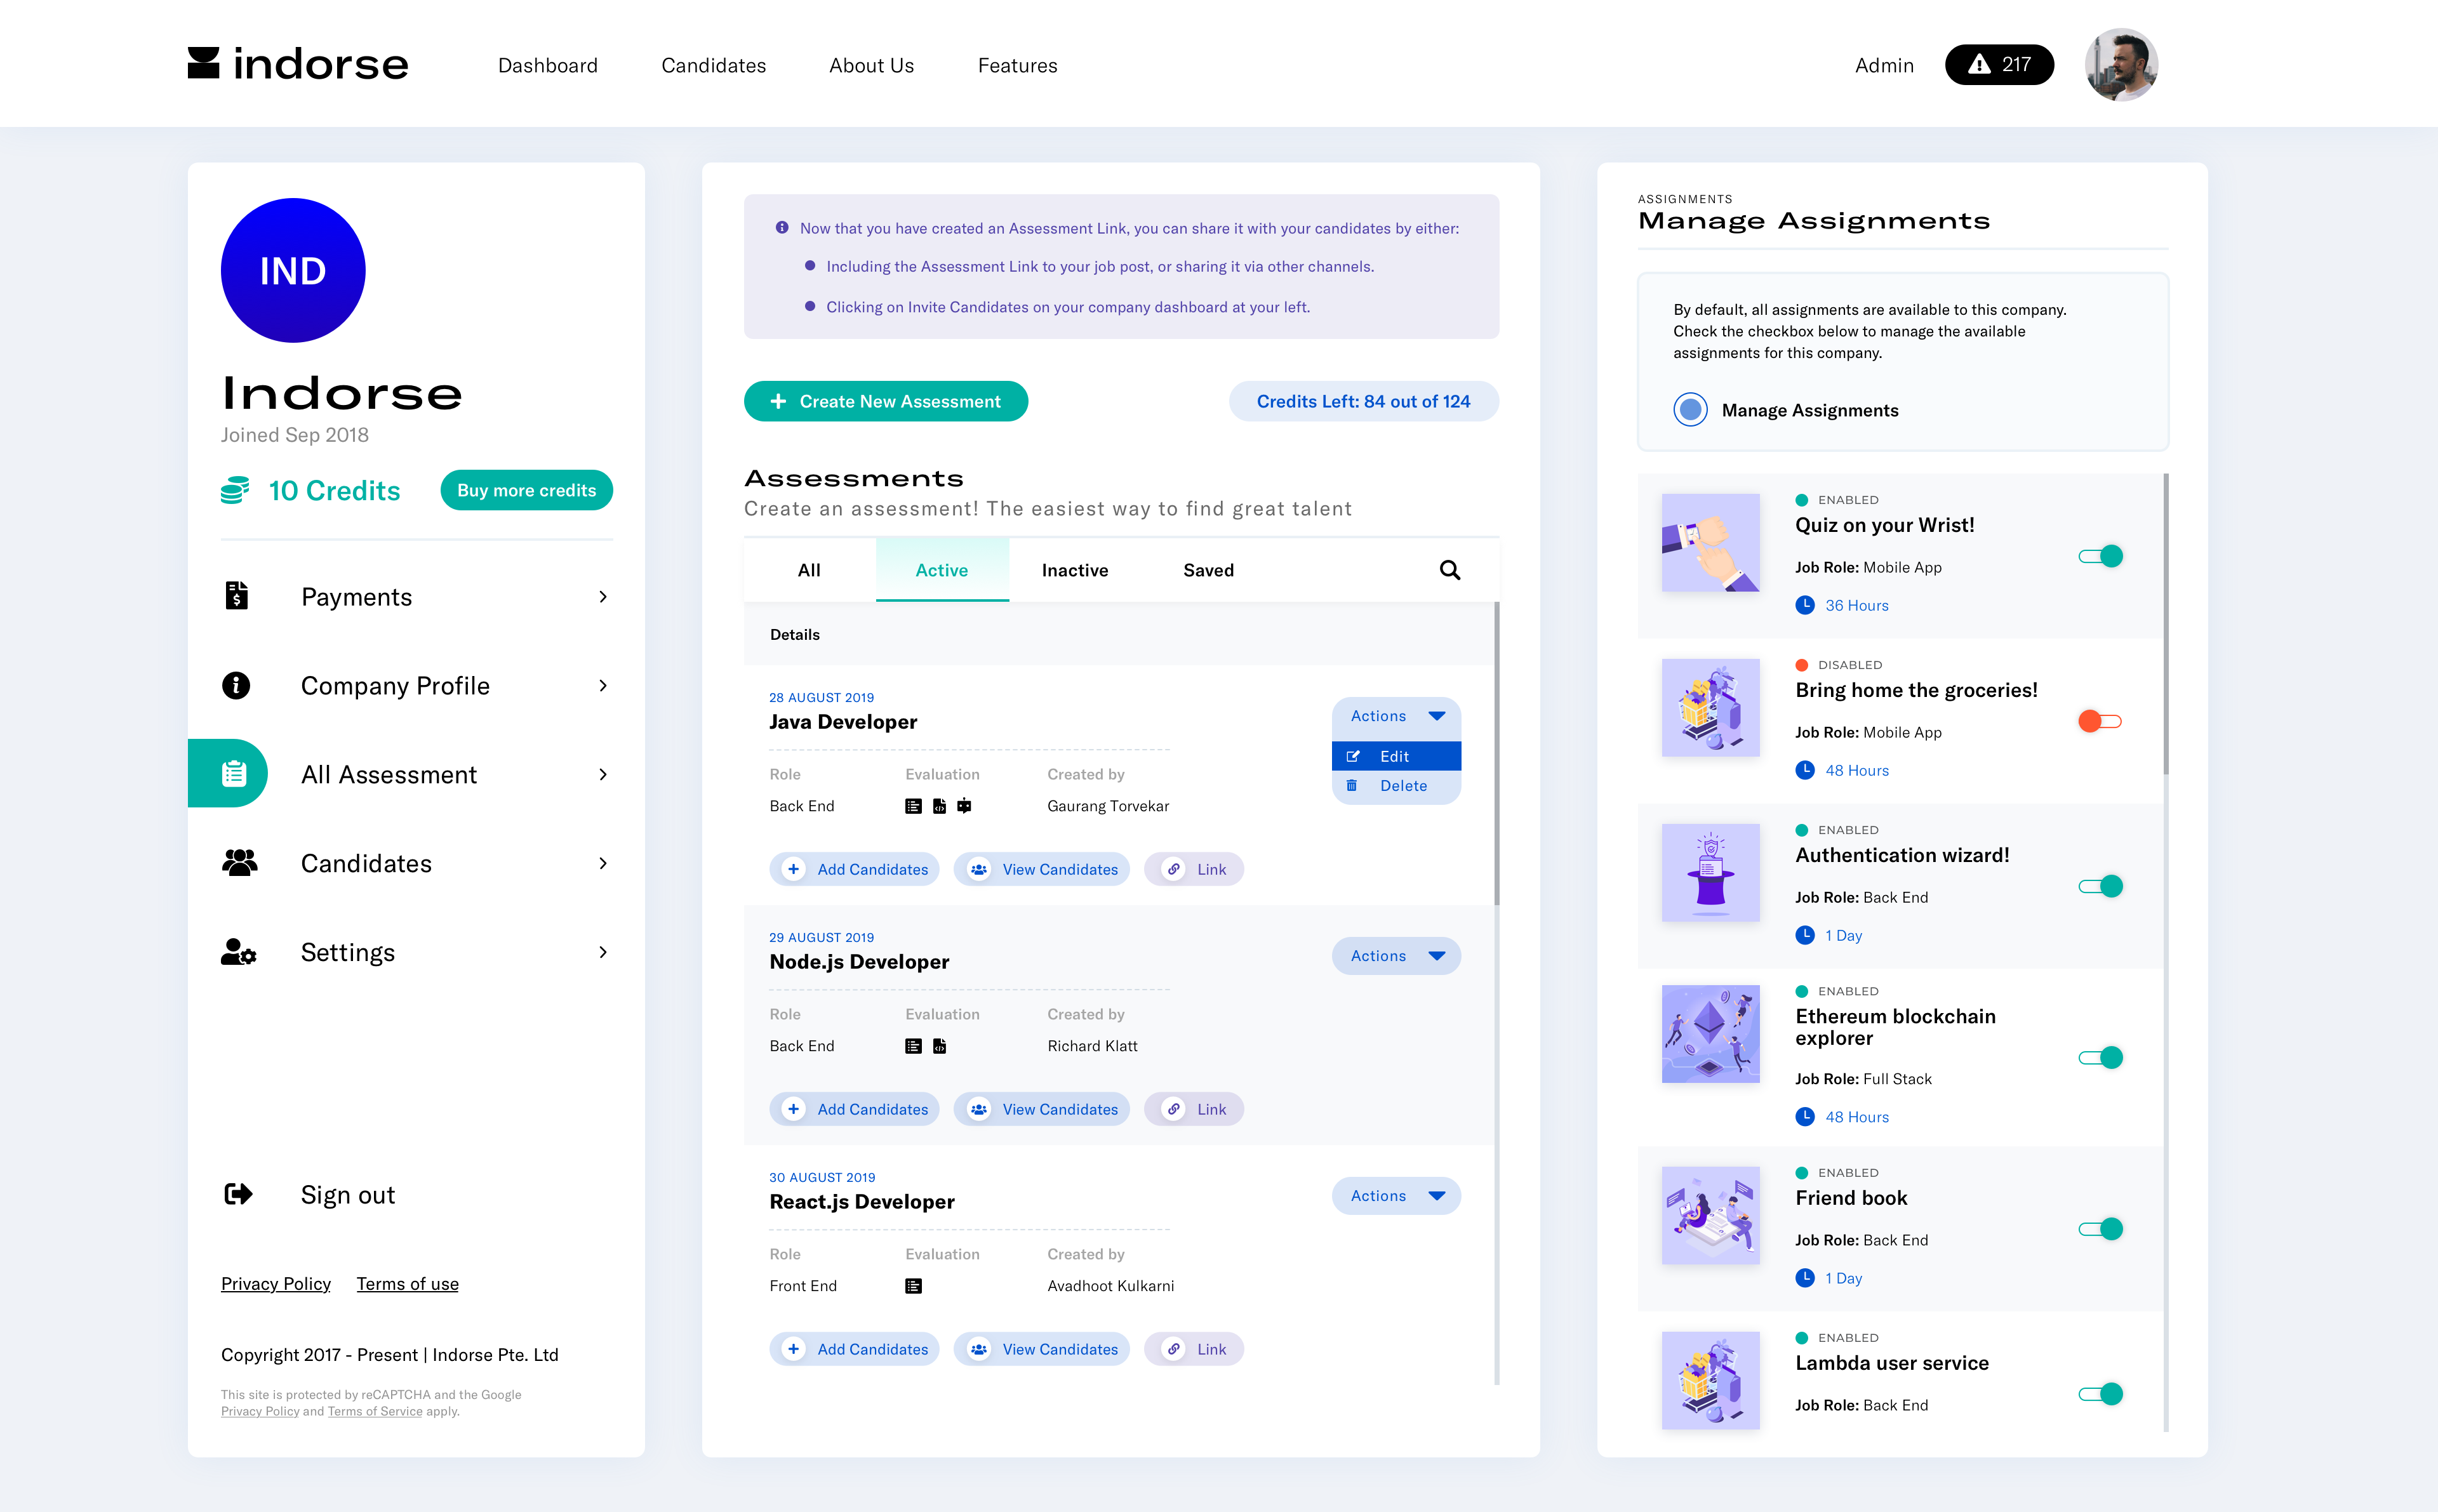The width and height of the screenshot is (2438, 1512).
Task: Expand the Payments chevron arrow
Action: pos(603,597)
